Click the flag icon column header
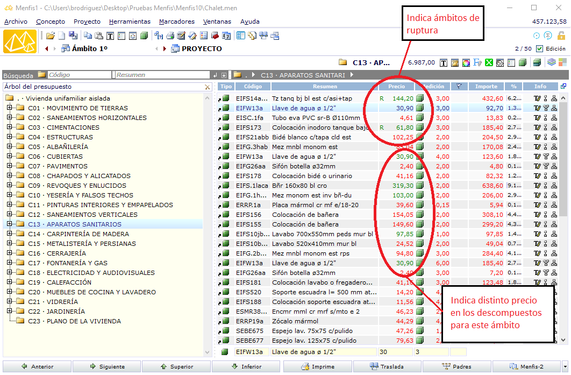Viewport: 571px width, 375px height. pos(459,87)
